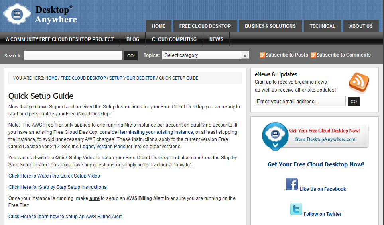384x225 pixels.
Task: Click Here to Watch the Quick Setup Video
Action: pos(54,176)
